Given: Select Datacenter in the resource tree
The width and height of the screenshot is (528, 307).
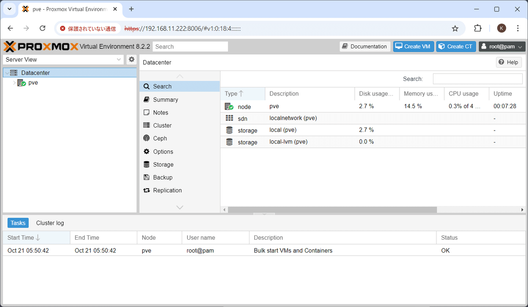Looking at the screenshot, I should coord(70,73).
